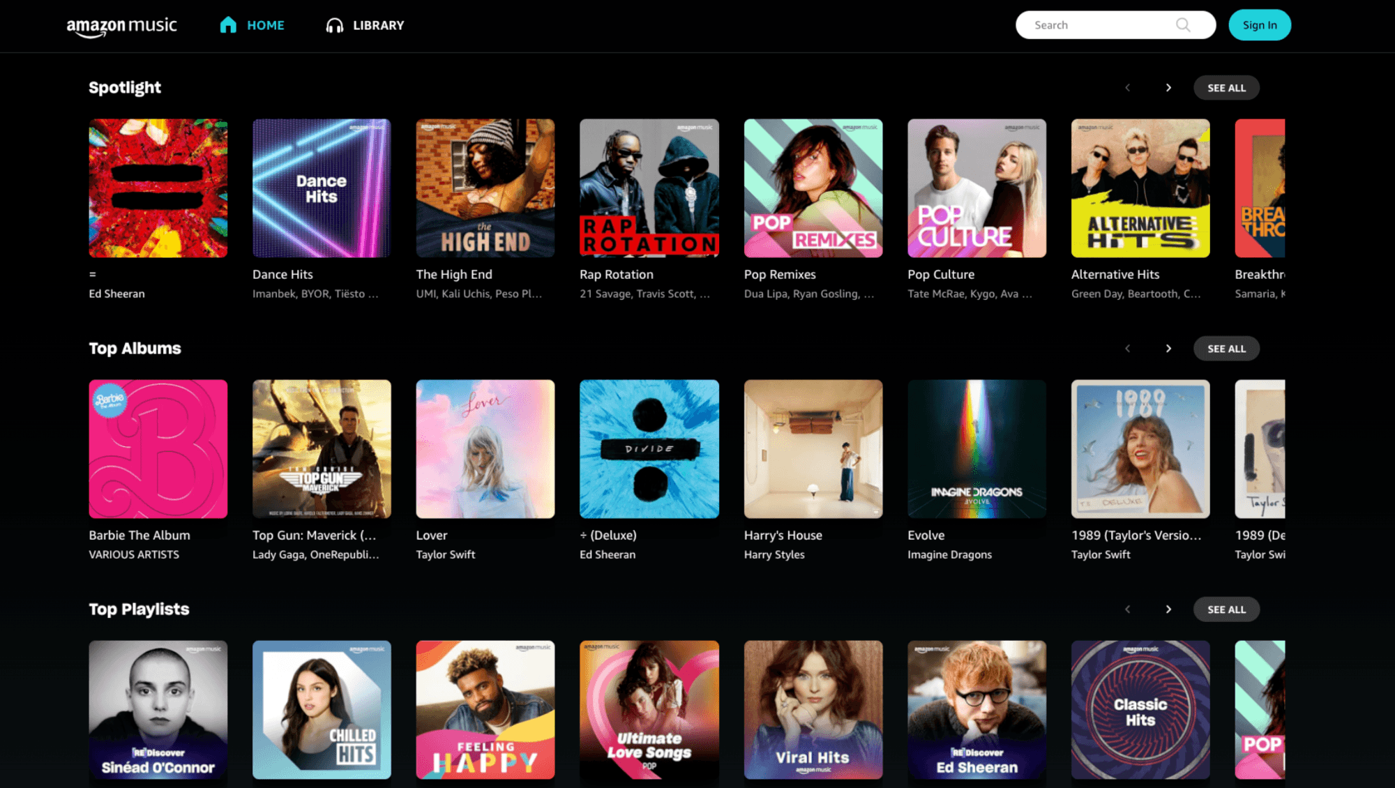
Task: Click the Top Albums right arrow navigation icon
Action: [x=1168, y=347]
